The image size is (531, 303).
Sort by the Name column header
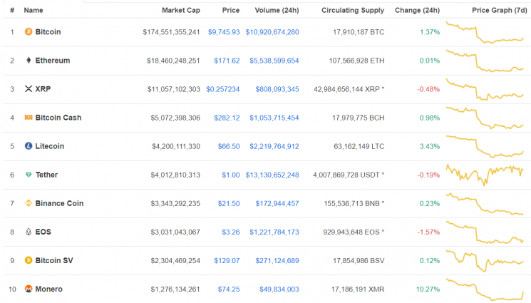pos(33,10)
